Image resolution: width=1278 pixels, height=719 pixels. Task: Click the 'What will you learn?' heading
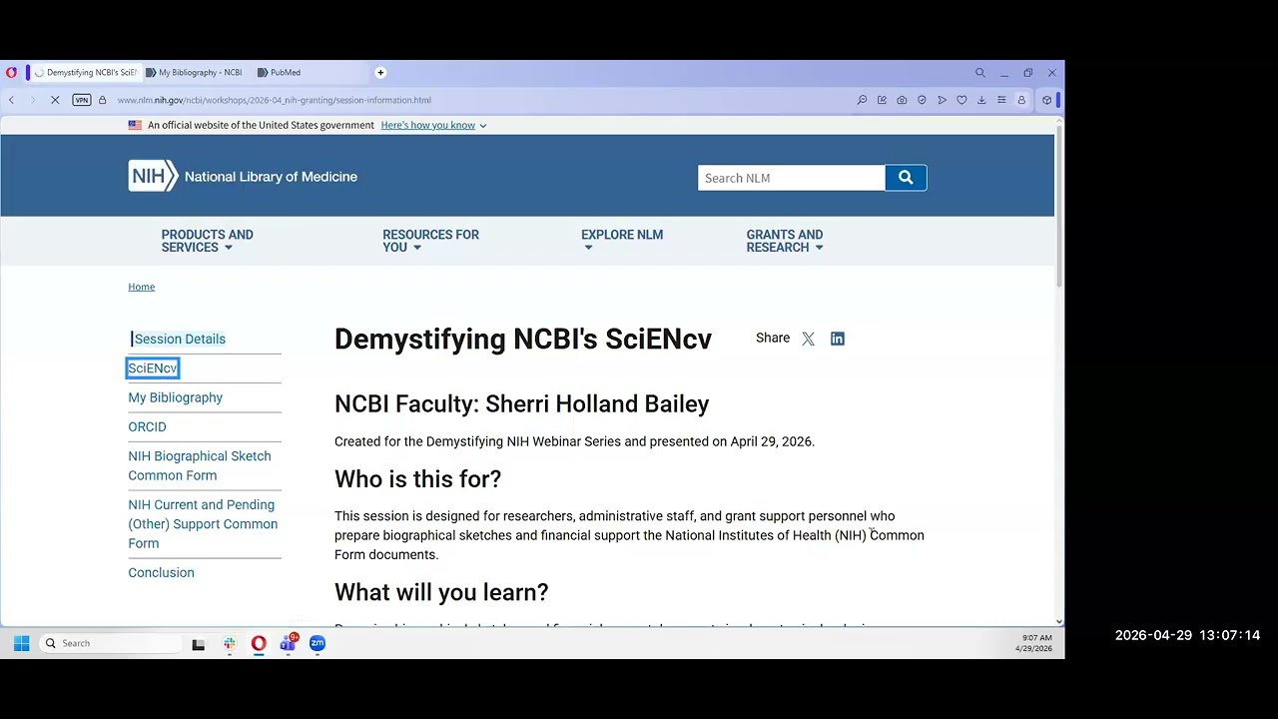coord(441,592)
